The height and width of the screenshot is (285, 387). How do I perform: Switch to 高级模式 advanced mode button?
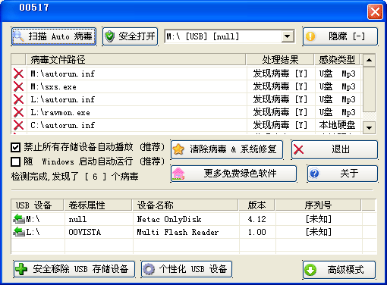339,270
